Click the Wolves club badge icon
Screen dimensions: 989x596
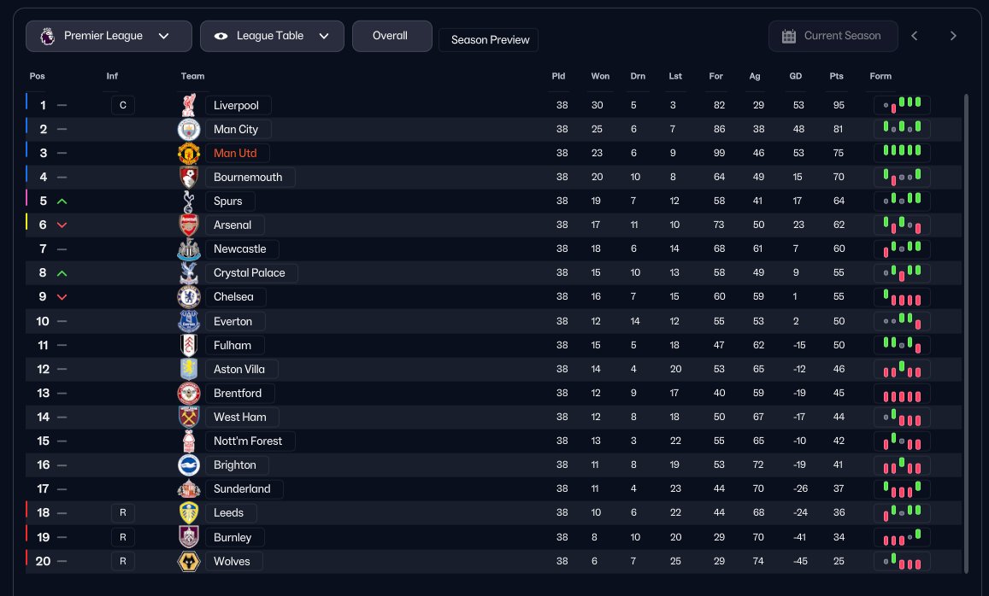point(188,561)
